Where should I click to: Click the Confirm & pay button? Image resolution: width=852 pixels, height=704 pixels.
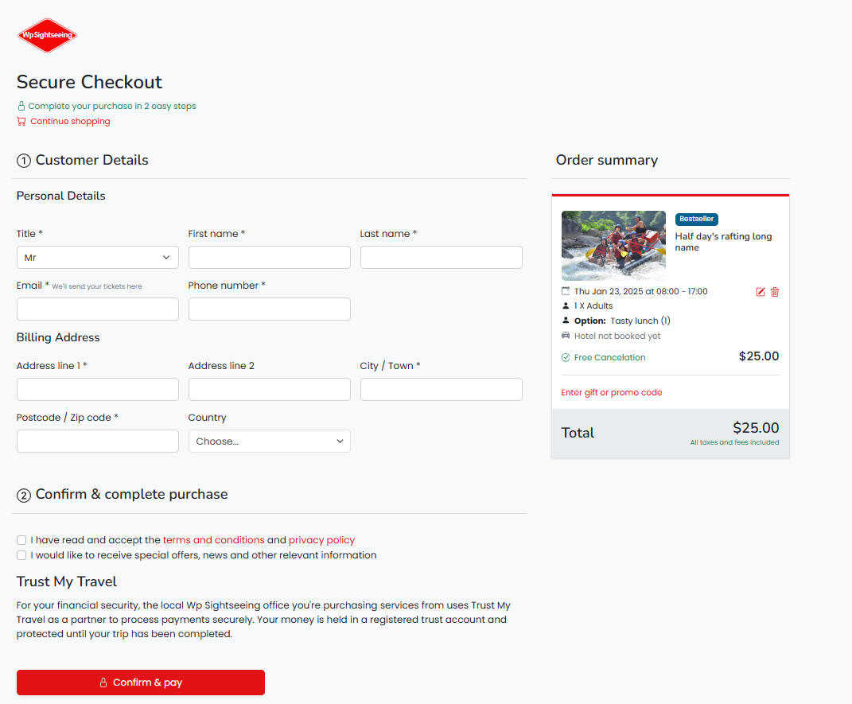[x=141, y=683]
